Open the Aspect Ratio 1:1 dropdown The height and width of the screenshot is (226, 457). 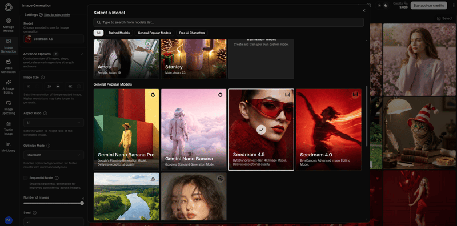tap(54, 123)
